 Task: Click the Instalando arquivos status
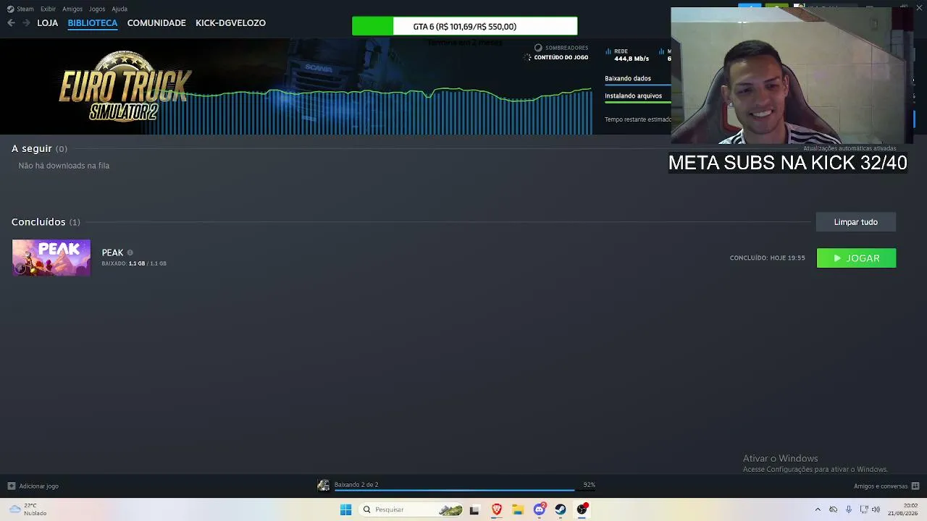(634, 96)
